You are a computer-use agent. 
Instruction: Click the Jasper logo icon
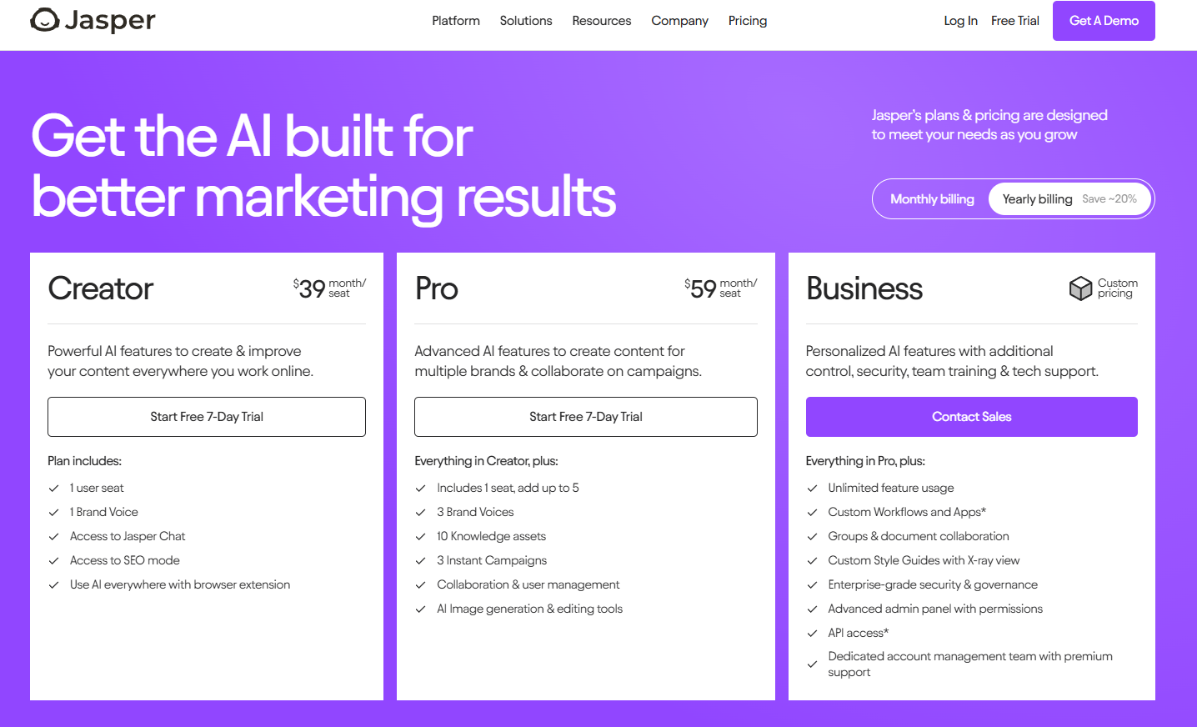click(45, 20)
